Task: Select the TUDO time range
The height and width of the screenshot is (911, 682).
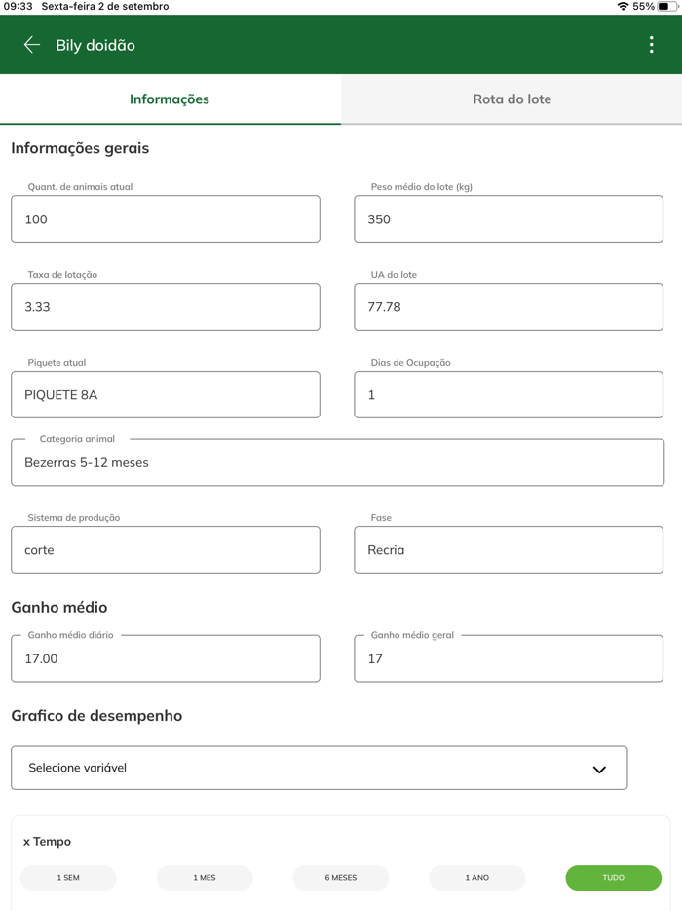Action: (x=614, y=877)
